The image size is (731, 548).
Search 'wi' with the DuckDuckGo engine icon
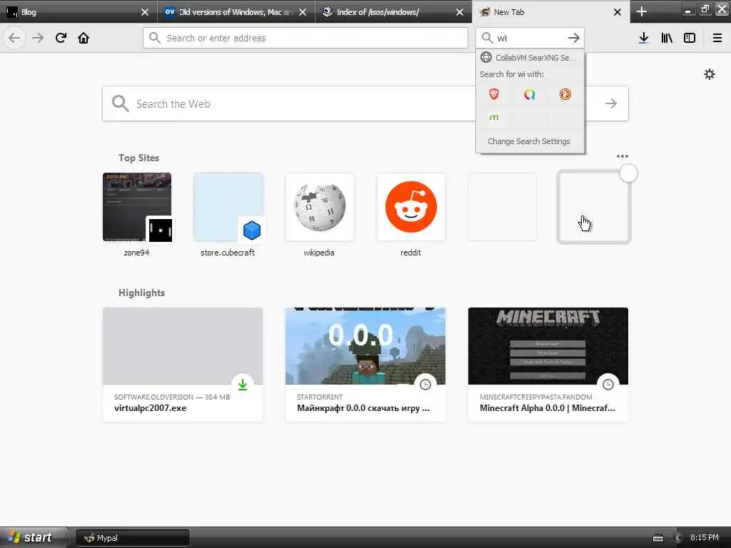pyautogui.click(x=565, y=95)
